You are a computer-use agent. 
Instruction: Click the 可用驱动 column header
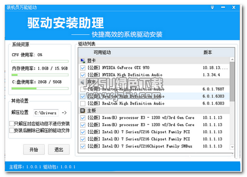pyautogui.click(x=102, y=52)
